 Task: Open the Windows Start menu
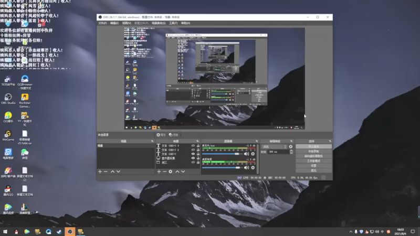pos(5,232)
